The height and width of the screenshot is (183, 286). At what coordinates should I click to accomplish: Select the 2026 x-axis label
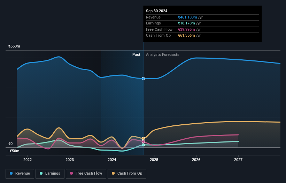(x=196, y=160)
